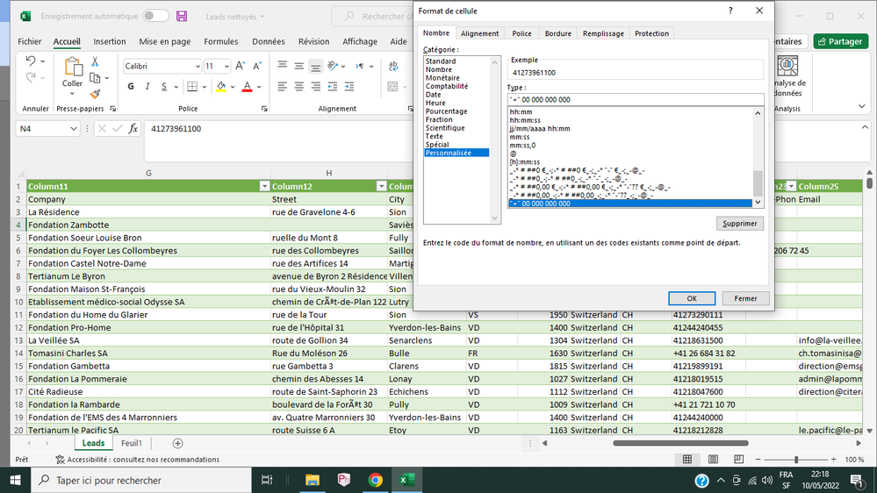The height and width of the screenshot is (493, 877).
Task: Open Chrome from the Windows taskbar
Action: [x=375, y=480]
